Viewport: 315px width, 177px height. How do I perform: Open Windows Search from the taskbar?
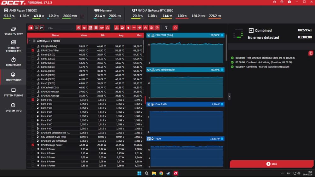[147, 173]
